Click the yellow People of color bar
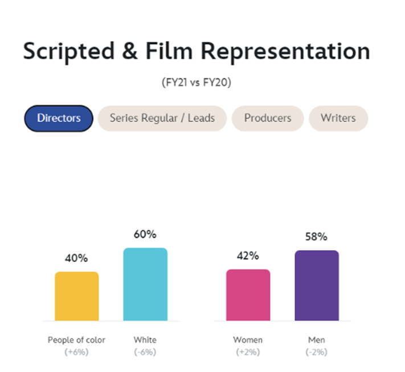Viewport: 405px width, 372px height. (x=77, y=296)
